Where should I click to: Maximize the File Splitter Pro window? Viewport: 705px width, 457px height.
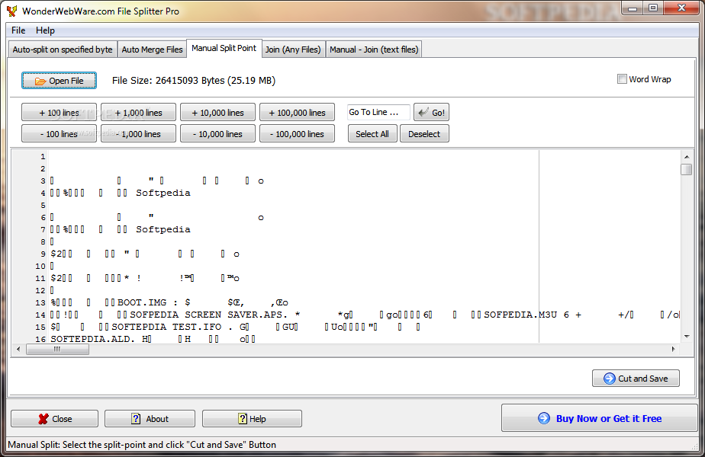click(x=653, y=8)
